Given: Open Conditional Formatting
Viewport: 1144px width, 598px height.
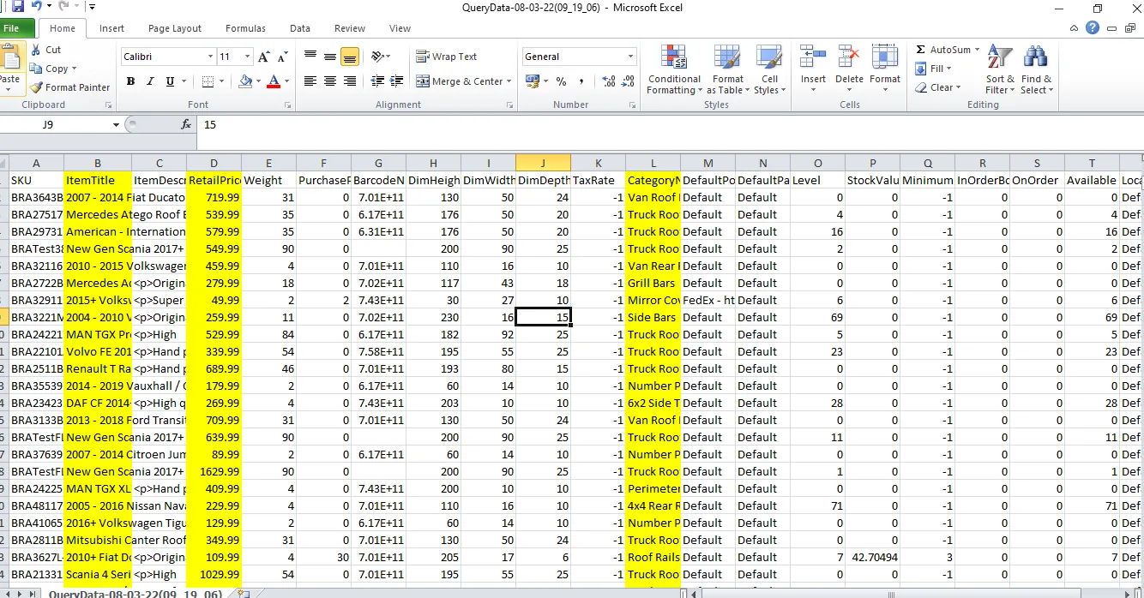Looking at the screenshot, I should (x=674, y=70).
